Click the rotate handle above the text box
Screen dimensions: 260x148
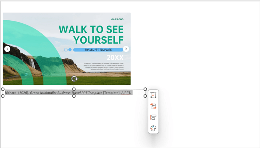click(x=74, y=79)
